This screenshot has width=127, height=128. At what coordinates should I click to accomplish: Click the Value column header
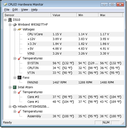(64, 15)
